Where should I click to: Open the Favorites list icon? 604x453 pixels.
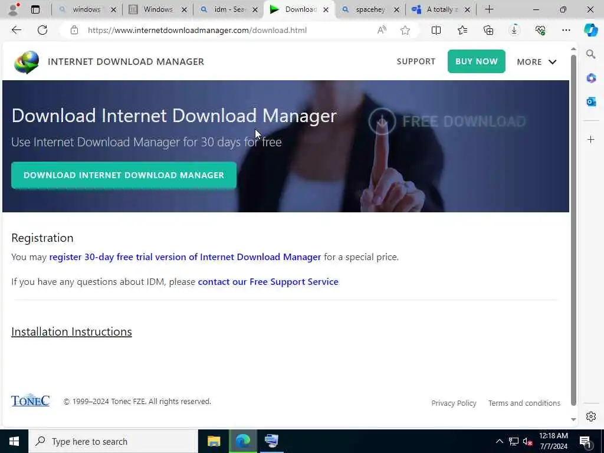pos(462,30)
